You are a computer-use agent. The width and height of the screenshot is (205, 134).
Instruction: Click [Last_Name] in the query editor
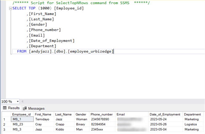(41, 19)
